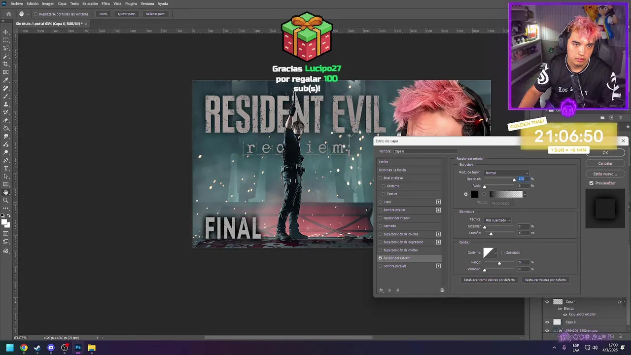Select the Lasso tool
Screen dimensions: 631x355
[x=6, y=48]
